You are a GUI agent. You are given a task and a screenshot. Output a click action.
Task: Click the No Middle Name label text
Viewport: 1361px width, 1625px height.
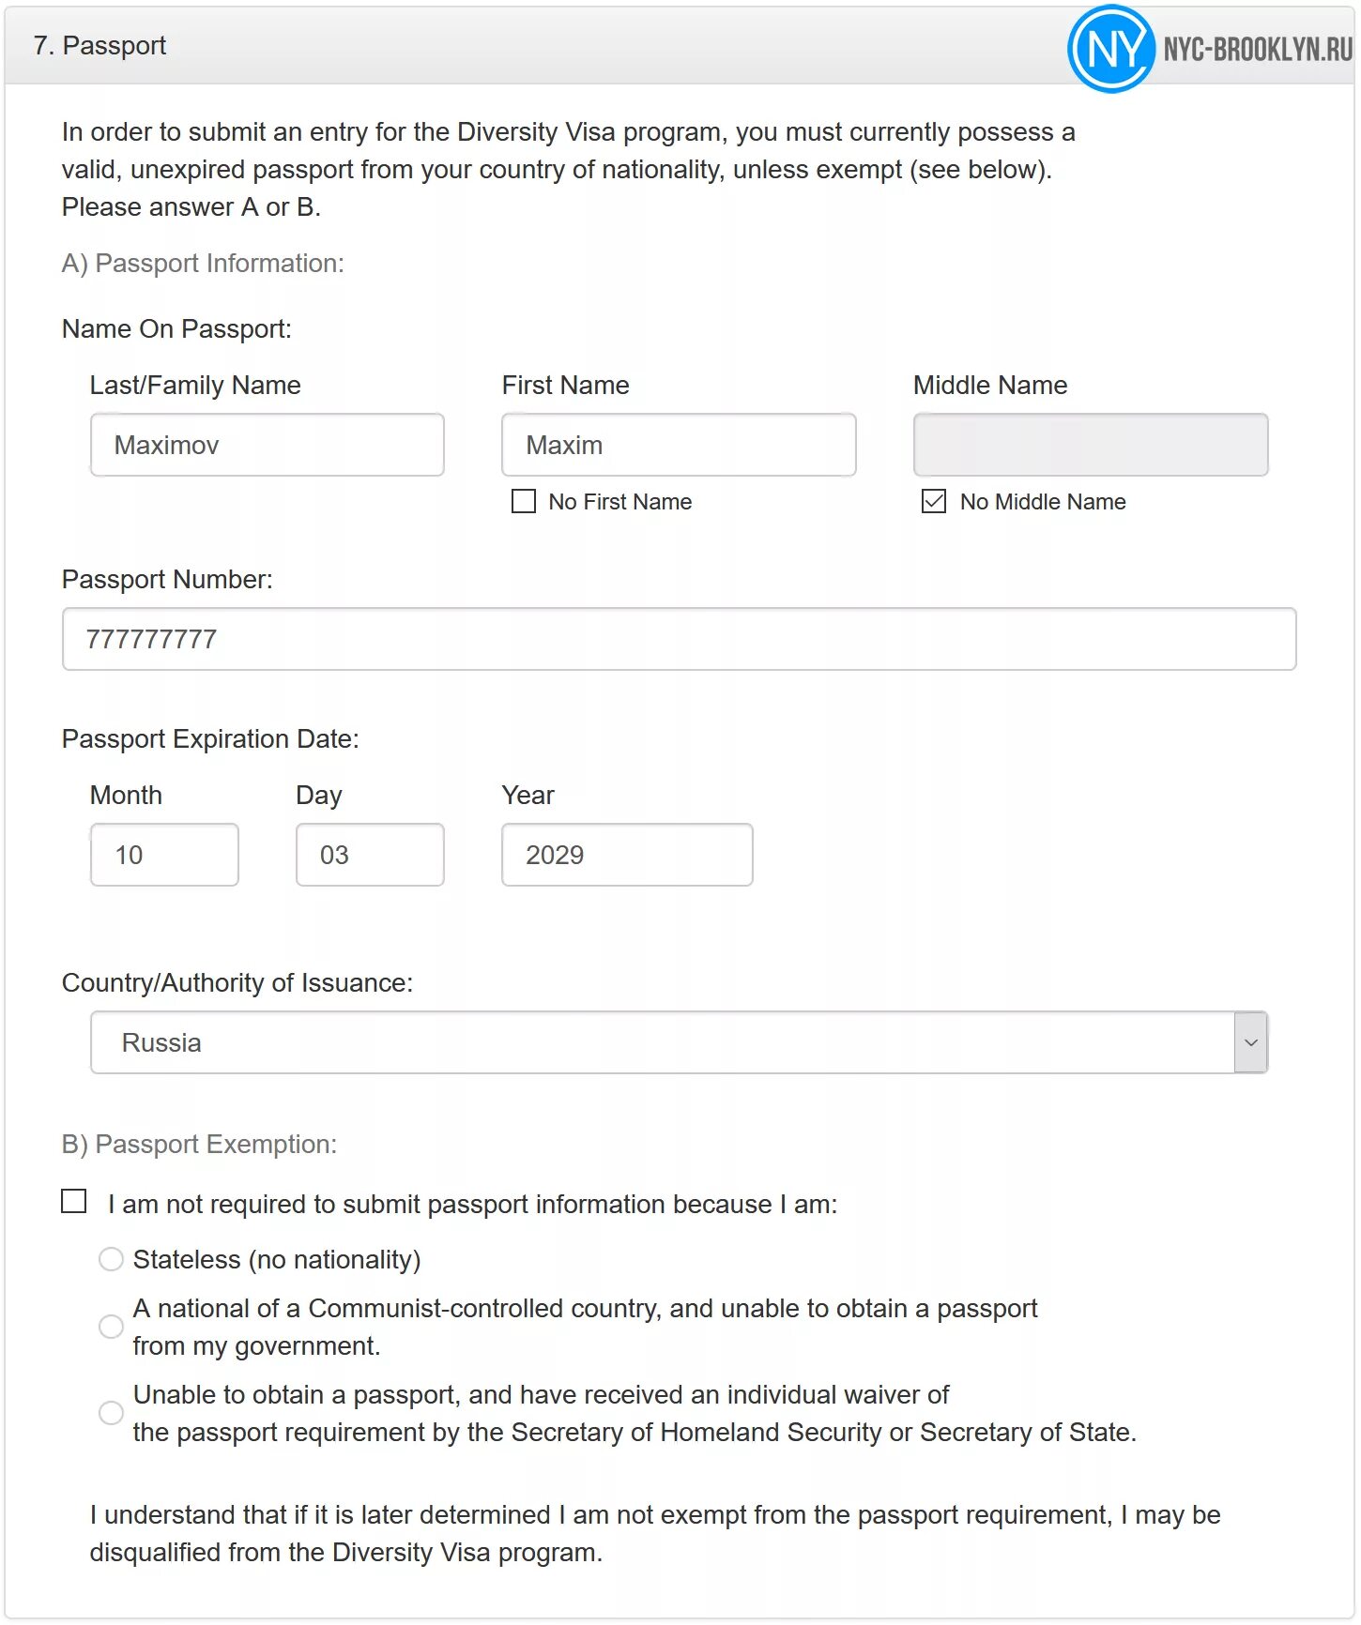[1042, 502]
